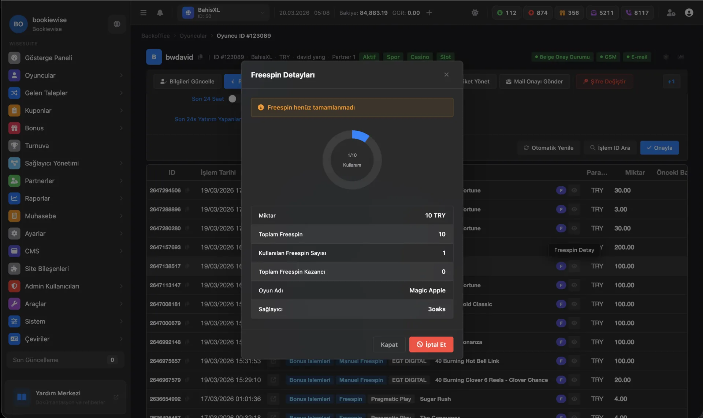The width and height of the screenshot is (703, 418).
Task: Expand the Raporlar menu chevron
Action: (122, 198)
